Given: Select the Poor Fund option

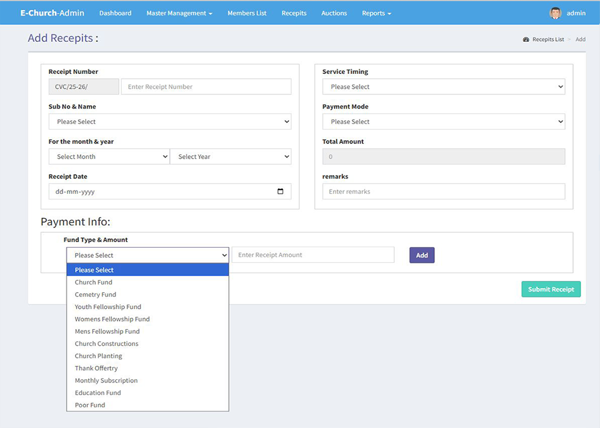Looking at the screenshot, I should 90,406.
